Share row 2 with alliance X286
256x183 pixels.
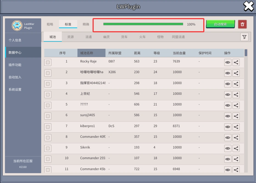click(236, 73)
